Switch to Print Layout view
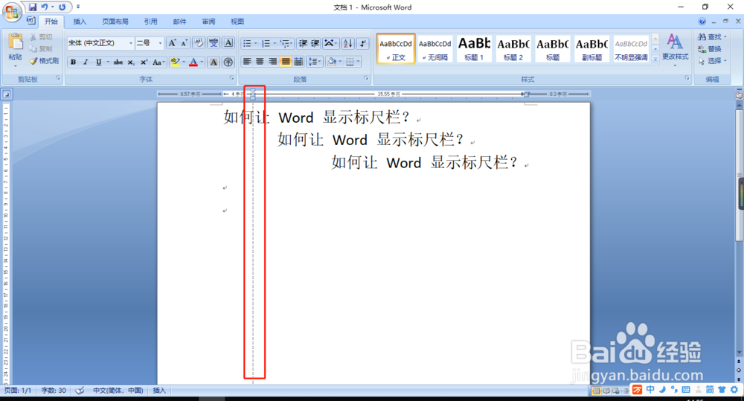The image size is (744, 401). click(597, 391)
